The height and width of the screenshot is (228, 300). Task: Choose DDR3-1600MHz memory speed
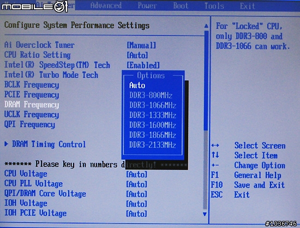153,125
